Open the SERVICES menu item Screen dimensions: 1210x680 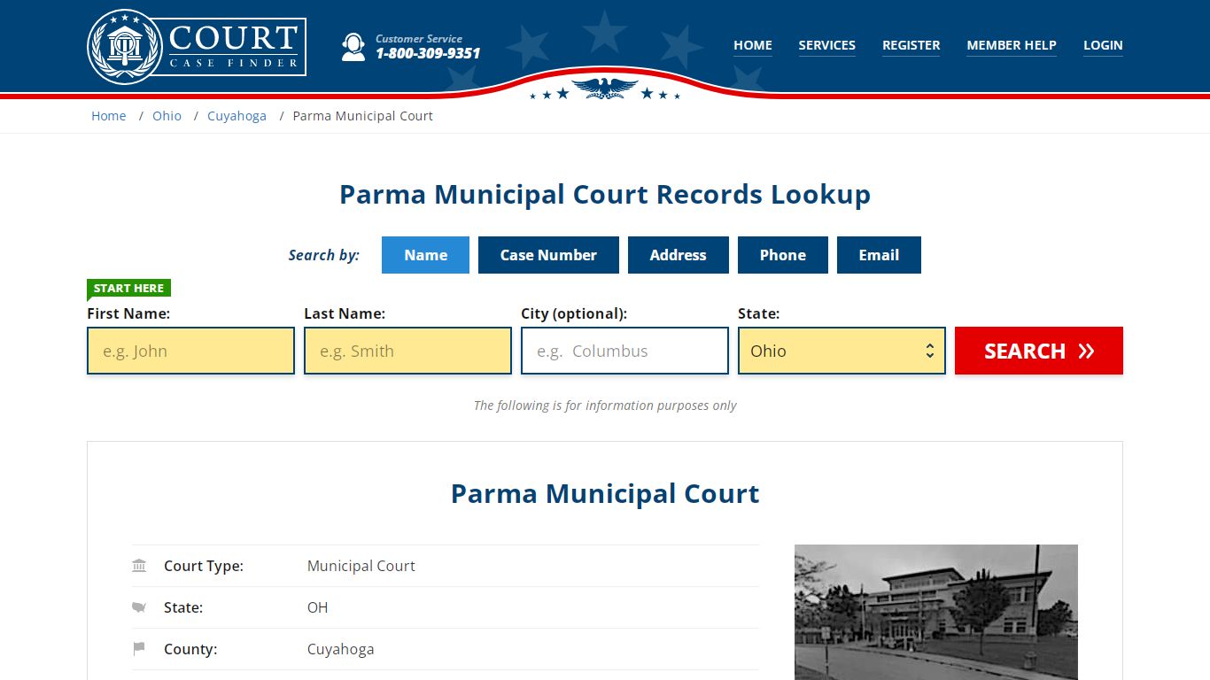click(827, 45)
